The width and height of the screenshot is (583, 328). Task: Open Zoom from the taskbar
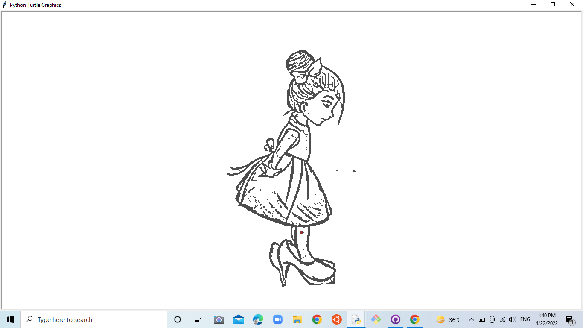click(278, 319)
